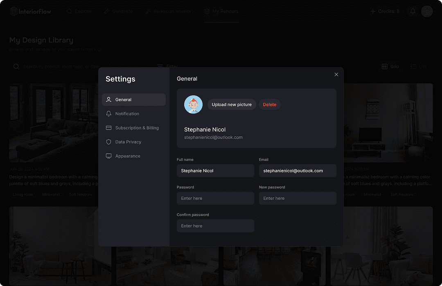Screen dimensions: 442x286
Task: Open the profile avatar menu
Action: 427,11
